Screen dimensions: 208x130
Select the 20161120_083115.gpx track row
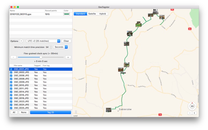pyautogui.click(x=41, y=14)
